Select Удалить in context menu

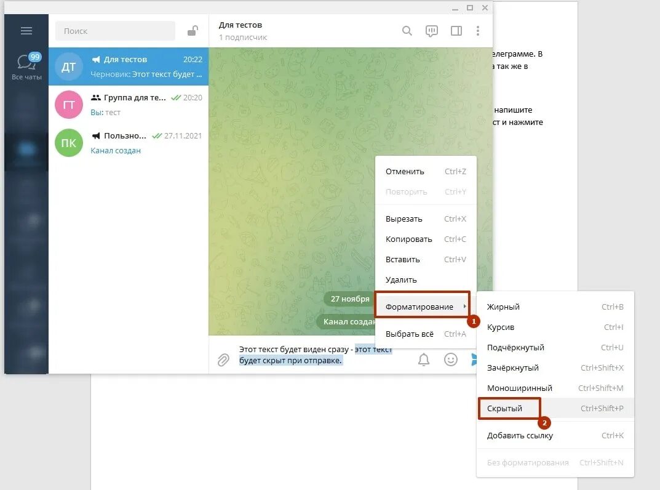point(426,279)
